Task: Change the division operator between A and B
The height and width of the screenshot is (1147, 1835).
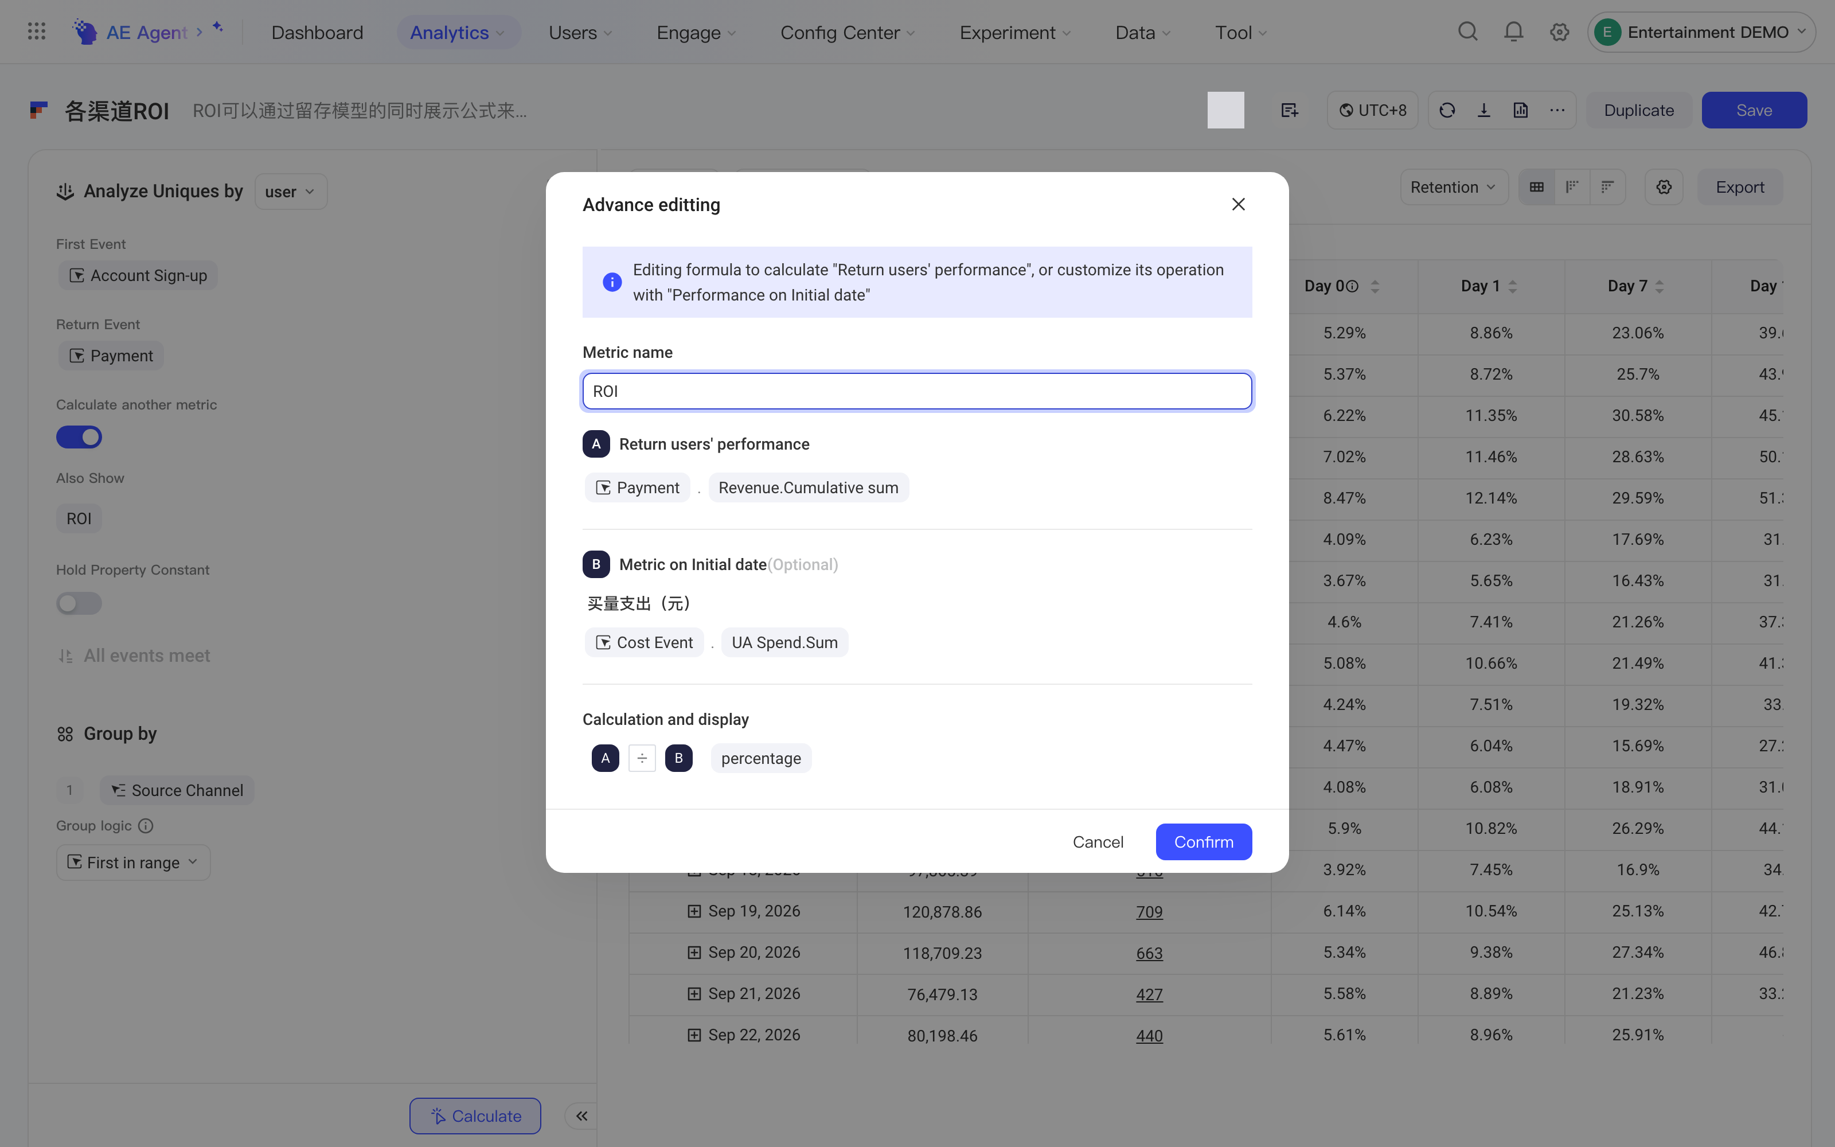Action: click(x=642, y=759)
